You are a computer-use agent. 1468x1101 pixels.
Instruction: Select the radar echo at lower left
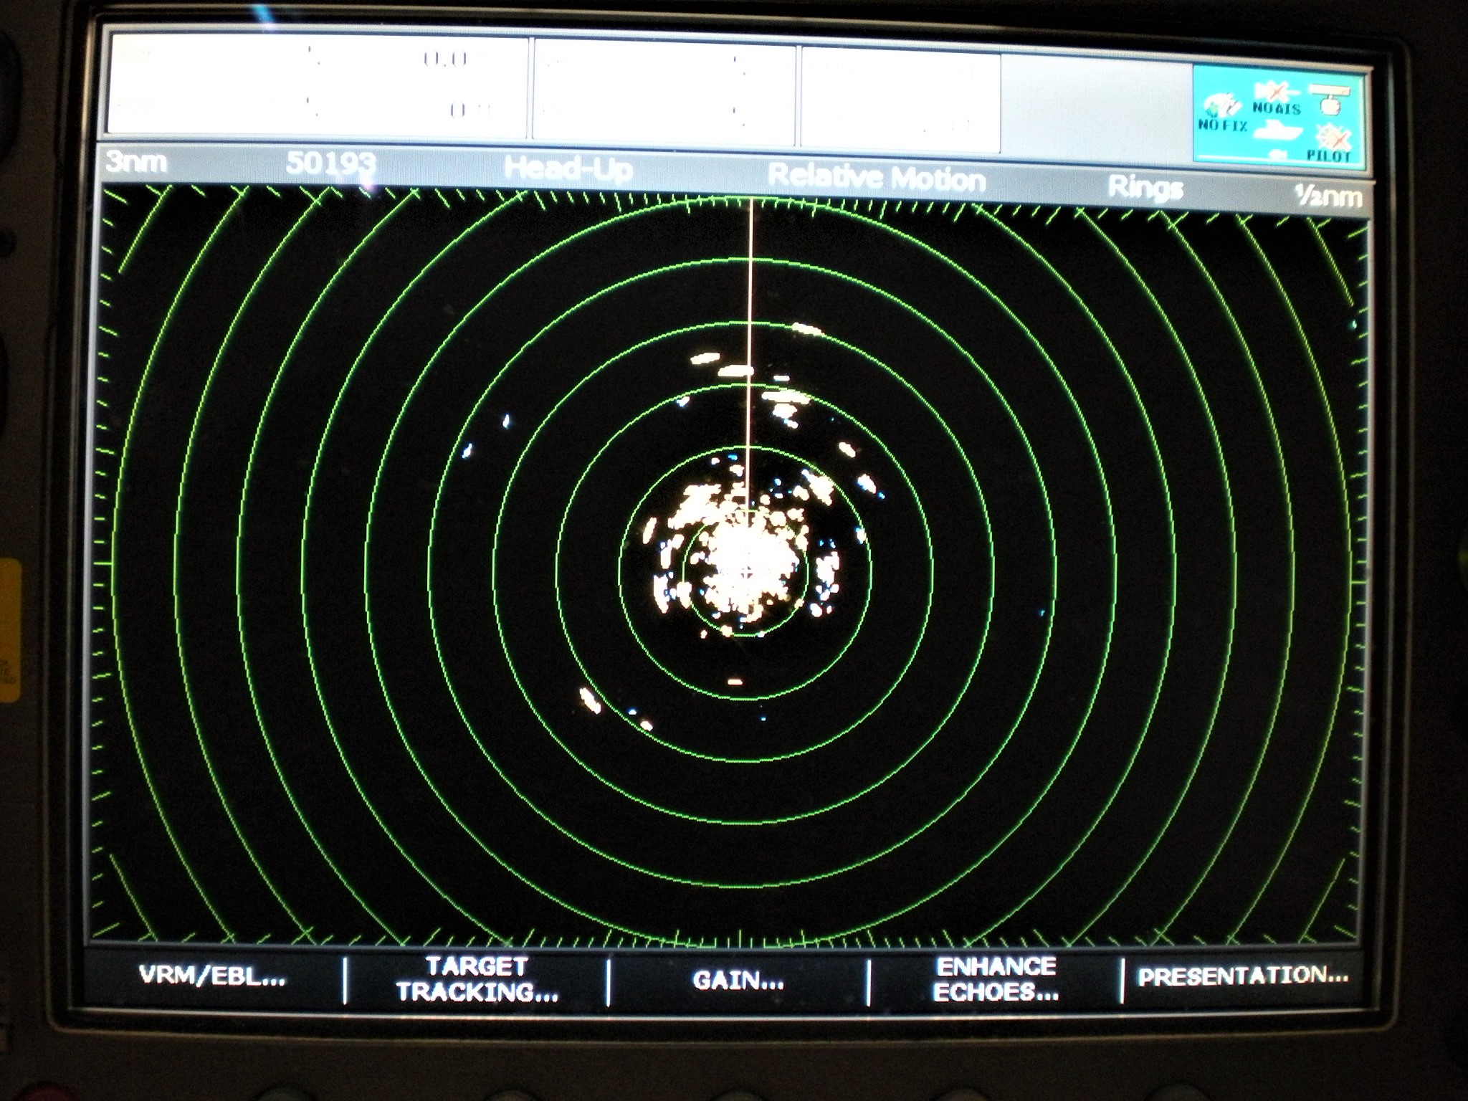click(590, 700)
